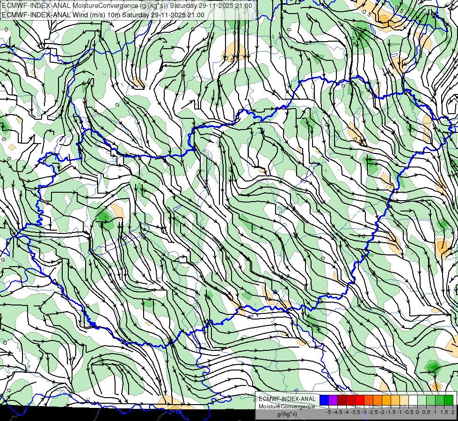458x421 pixels.
Task: Click the legend value -0.5
Action: click(x=408, y=412)
